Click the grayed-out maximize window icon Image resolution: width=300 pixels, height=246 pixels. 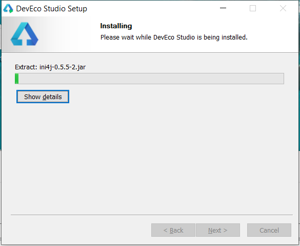[253, 8]
